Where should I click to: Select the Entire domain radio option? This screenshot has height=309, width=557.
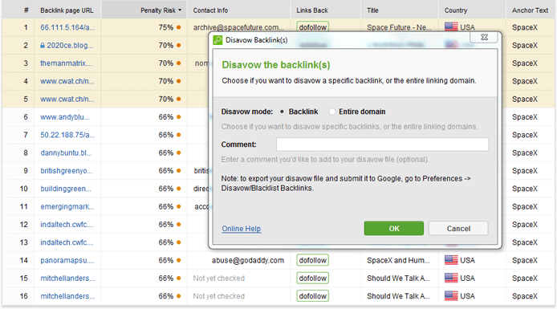coord(332,112)
